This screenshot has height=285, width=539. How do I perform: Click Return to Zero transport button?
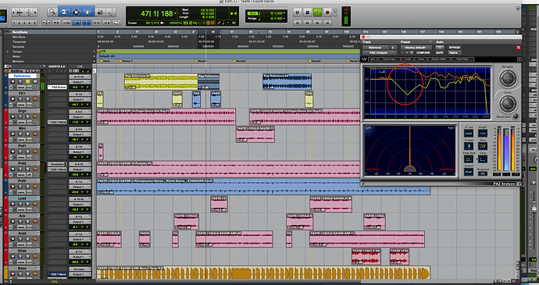(298, 23)
